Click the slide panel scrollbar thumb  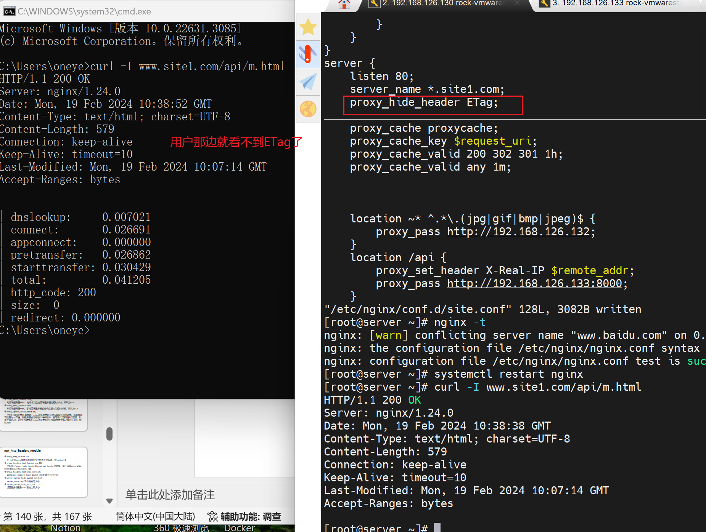coord(109,434)
